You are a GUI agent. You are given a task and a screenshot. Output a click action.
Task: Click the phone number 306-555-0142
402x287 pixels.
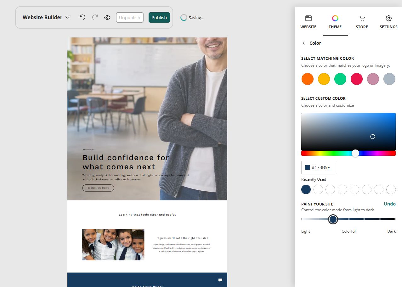click(88, 149)
